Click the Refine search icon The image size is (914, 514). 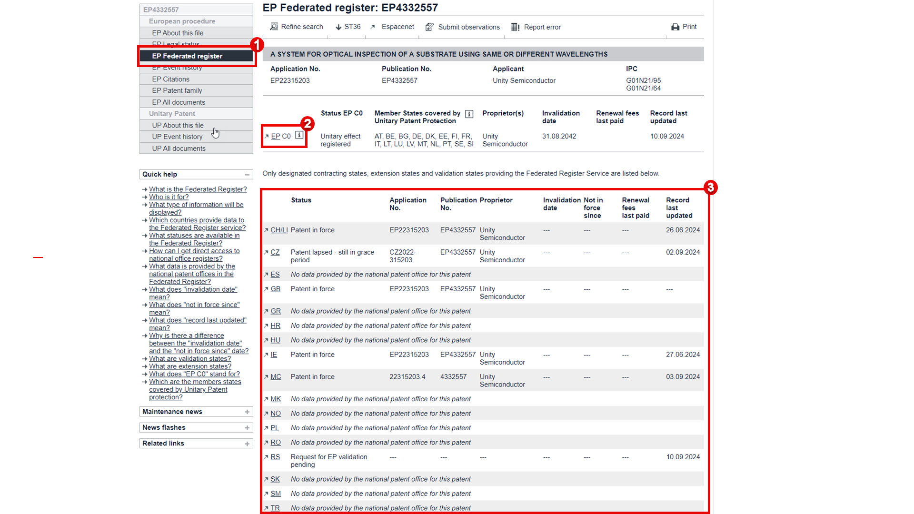tap(274, 27)
